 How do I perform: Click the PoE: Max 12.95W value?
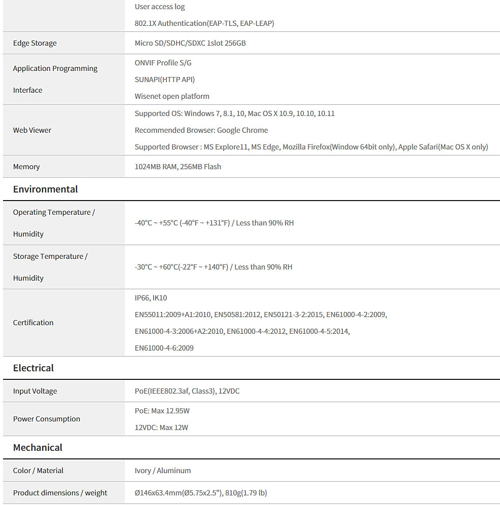click(x=162, y=411)
